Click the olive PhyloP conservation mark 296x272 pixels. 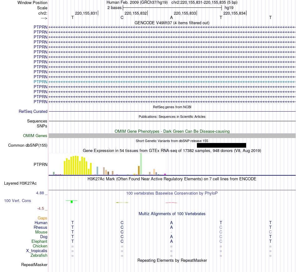[122, 202]
